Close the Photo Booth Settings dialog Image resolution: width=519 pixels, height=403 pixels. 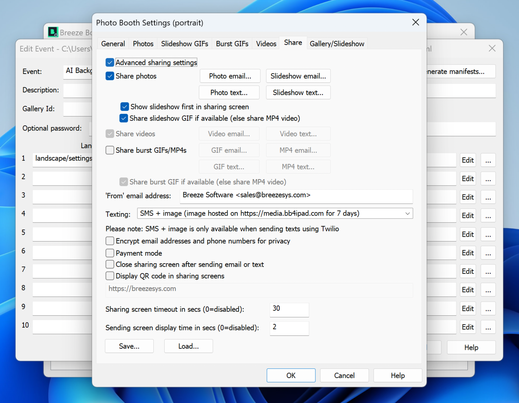tap(415, 22)
